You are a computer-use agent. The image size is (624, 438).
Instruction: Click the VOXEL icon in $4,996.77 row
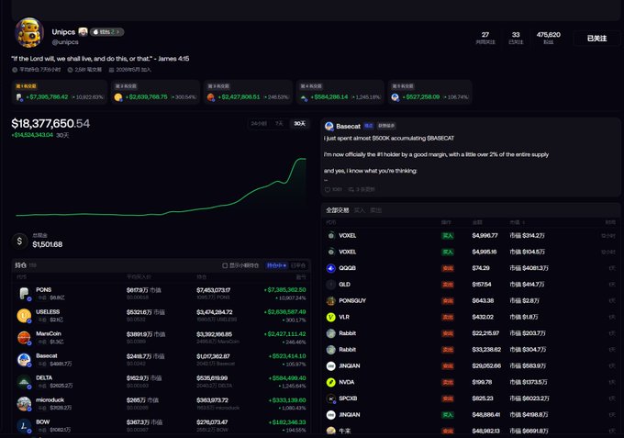[x=330, y=236]
